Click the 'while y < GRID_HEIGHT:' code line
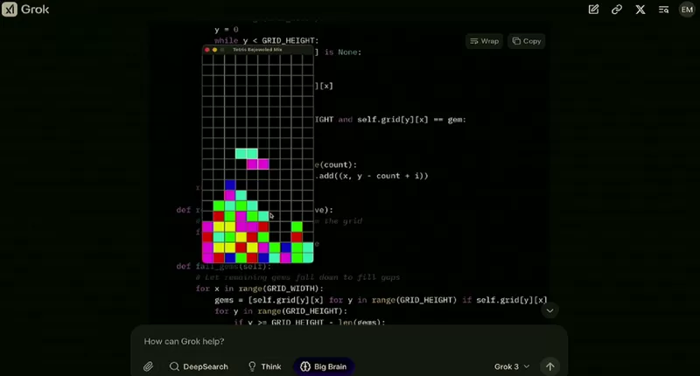The width and height of the screenshot is (700, 376). point(267,40)
